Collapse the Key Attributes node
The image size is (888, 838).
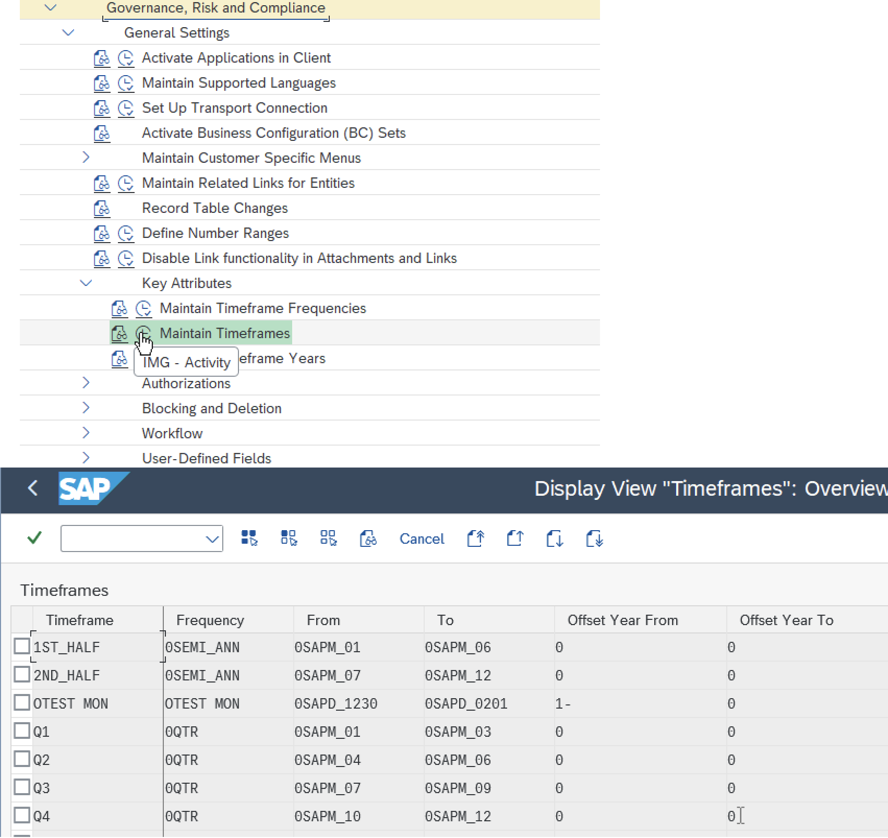pyautogui.click(x=86, y=283)
